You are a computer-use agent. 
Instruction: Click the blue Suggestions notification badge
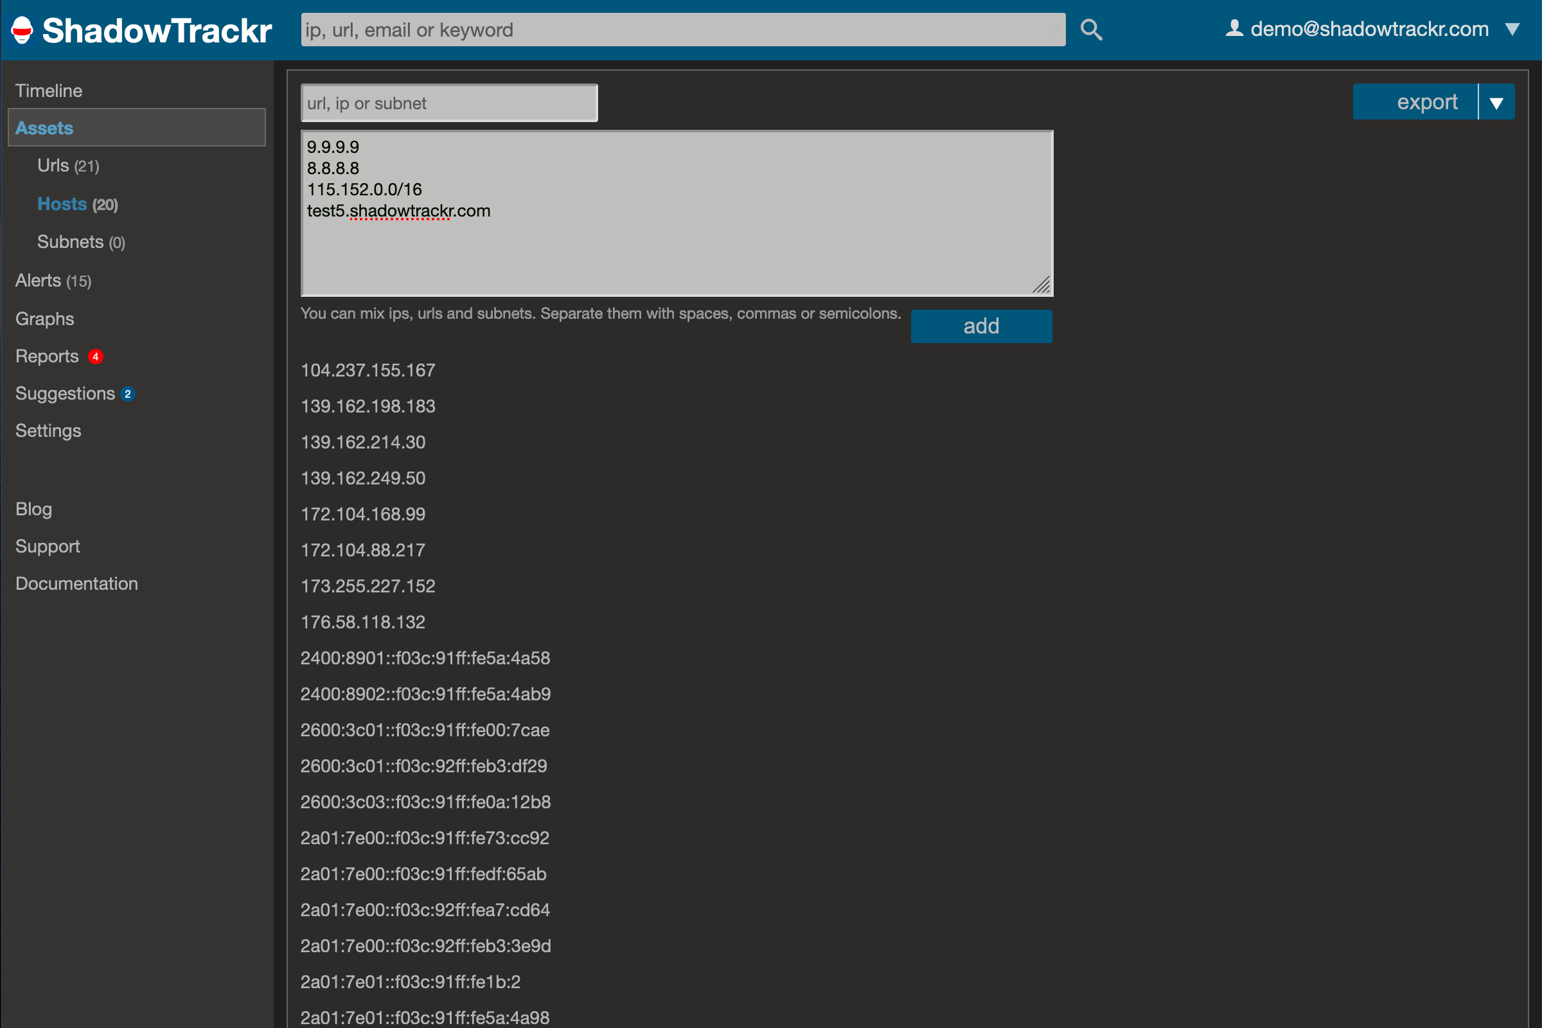[128, 394]
